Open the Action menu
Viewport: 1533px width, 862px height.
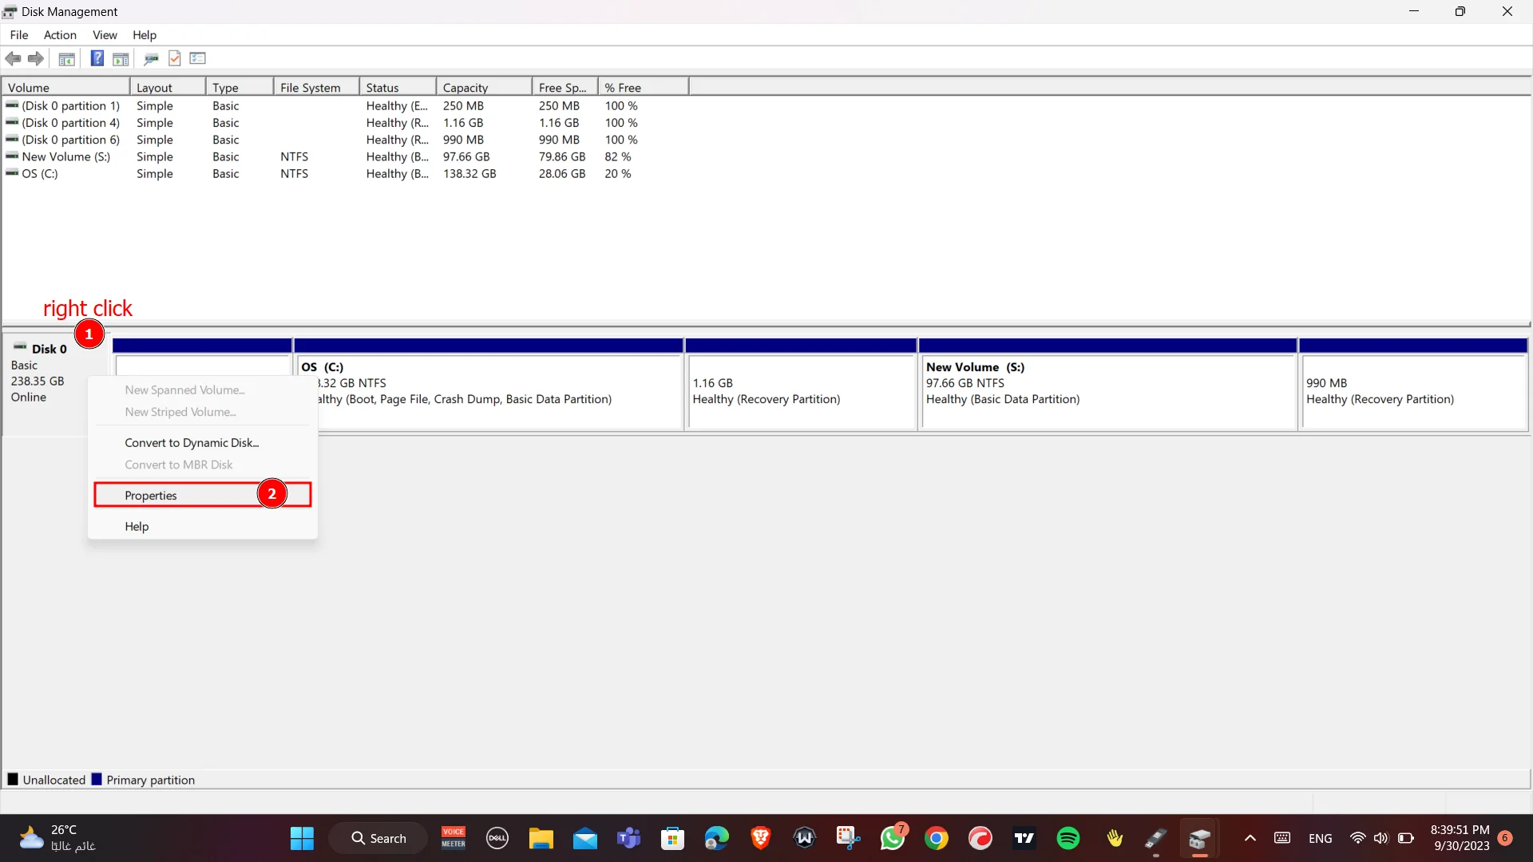(60, 34)
